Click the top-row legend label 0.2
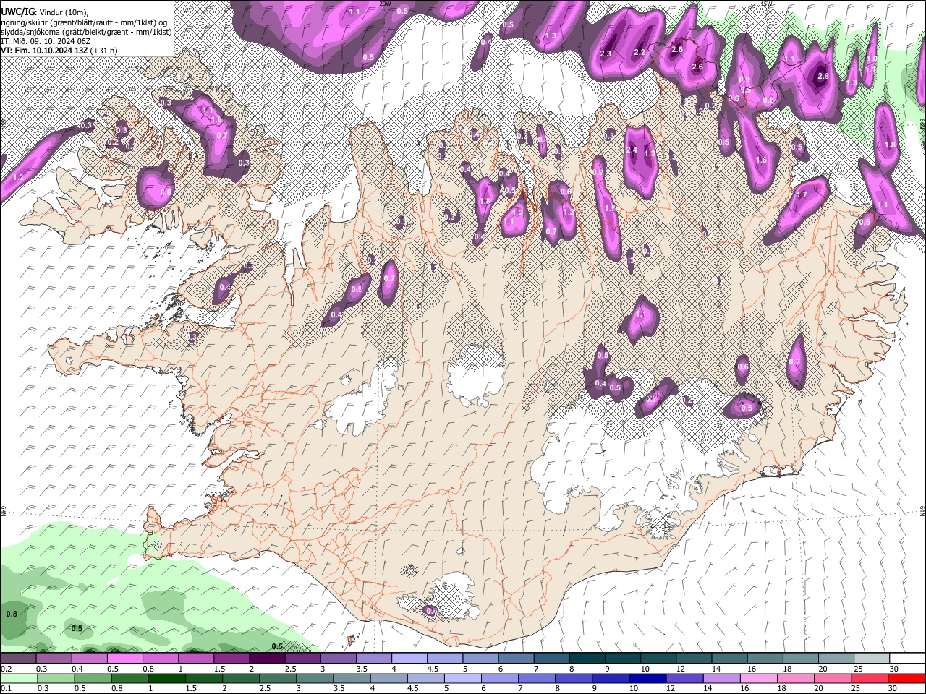The width and height of the screenshot is (926, 694). pyautogui.click(x=6, y=669)
